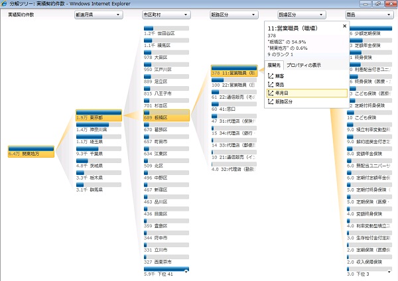
Task: Click the chart icon beside 販路区分
Action: click(271, 102)
